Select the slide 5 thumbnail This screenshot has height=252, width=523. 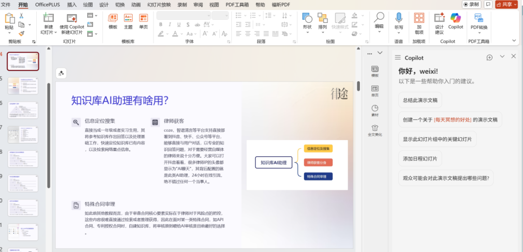(x=23, y=86)
